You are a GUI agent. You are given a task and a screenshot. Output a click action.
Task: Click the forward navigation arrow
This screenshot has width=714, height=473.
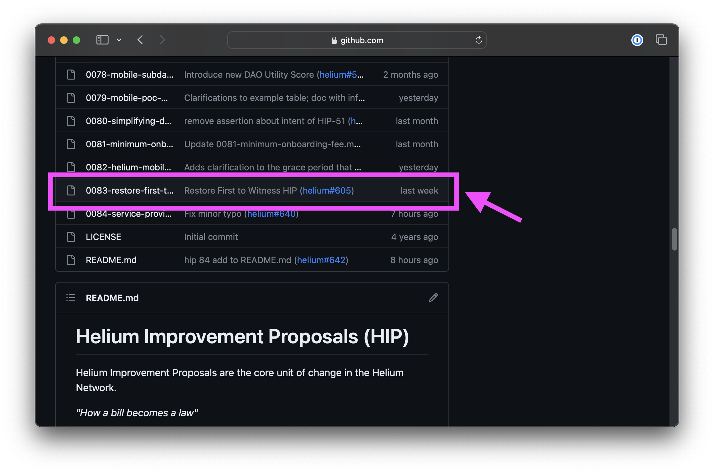tap(162, 40)
